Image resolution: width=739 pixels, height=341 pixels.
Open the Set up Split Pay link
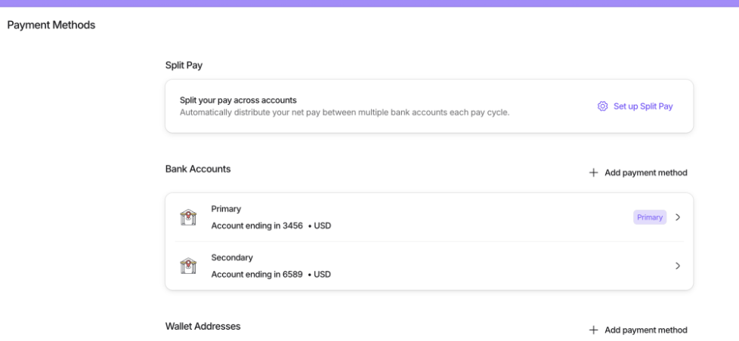pos(642,106)
